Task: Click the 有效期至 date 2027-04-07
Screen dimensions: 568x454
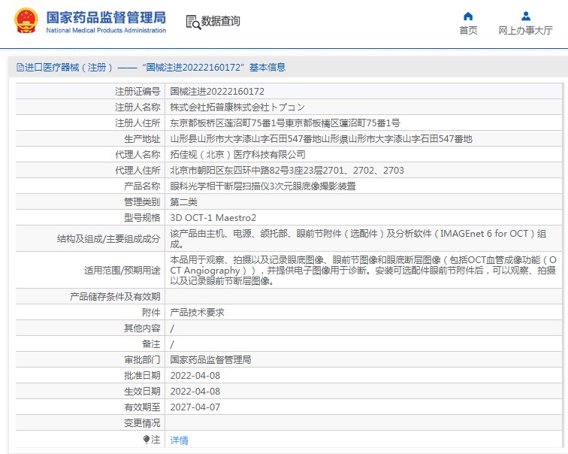Action: [195, 407]
